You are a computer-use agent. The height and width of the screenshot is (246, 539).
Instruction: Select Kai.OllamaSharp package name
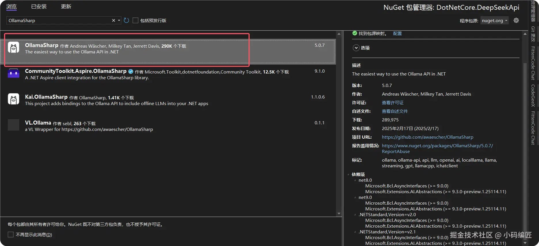[46, 97]
